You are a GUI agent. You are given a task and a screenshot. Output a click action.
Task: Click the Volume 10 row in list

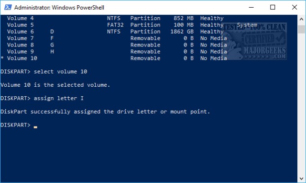tap(114, 58)
